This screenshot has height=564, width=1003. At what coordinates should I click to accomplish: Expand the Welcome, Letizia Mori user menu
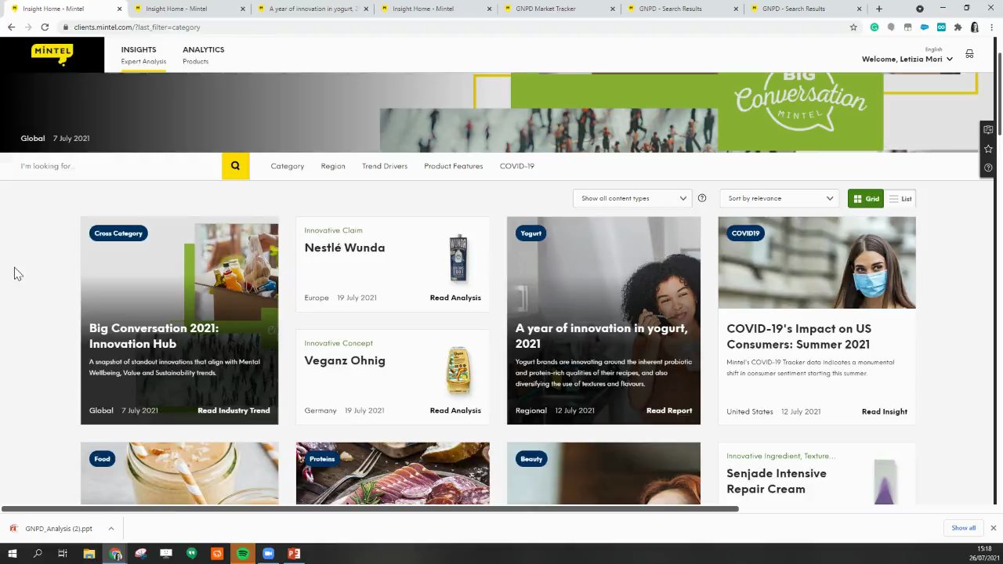907,59
